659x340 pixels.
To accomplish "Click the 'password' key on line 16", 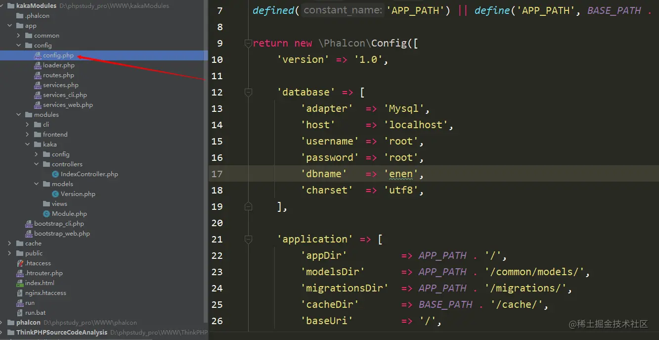I will click(x=330, y=157).
